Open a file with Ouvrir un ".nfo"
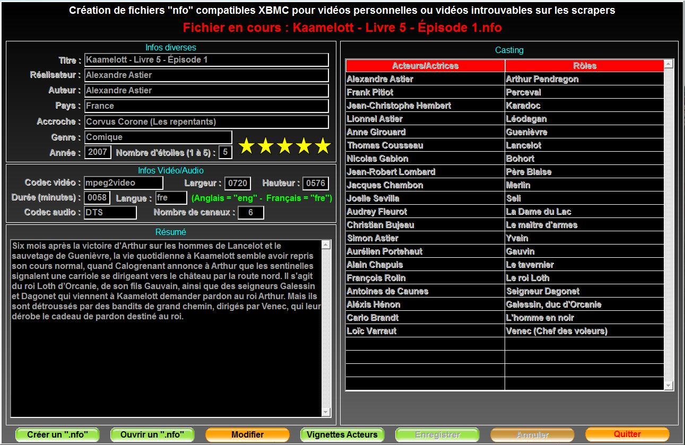685x445 pixels. click(152, 434)
